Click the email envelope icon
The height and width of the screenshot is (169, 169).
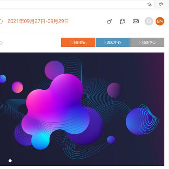click(x=136, y=21)
